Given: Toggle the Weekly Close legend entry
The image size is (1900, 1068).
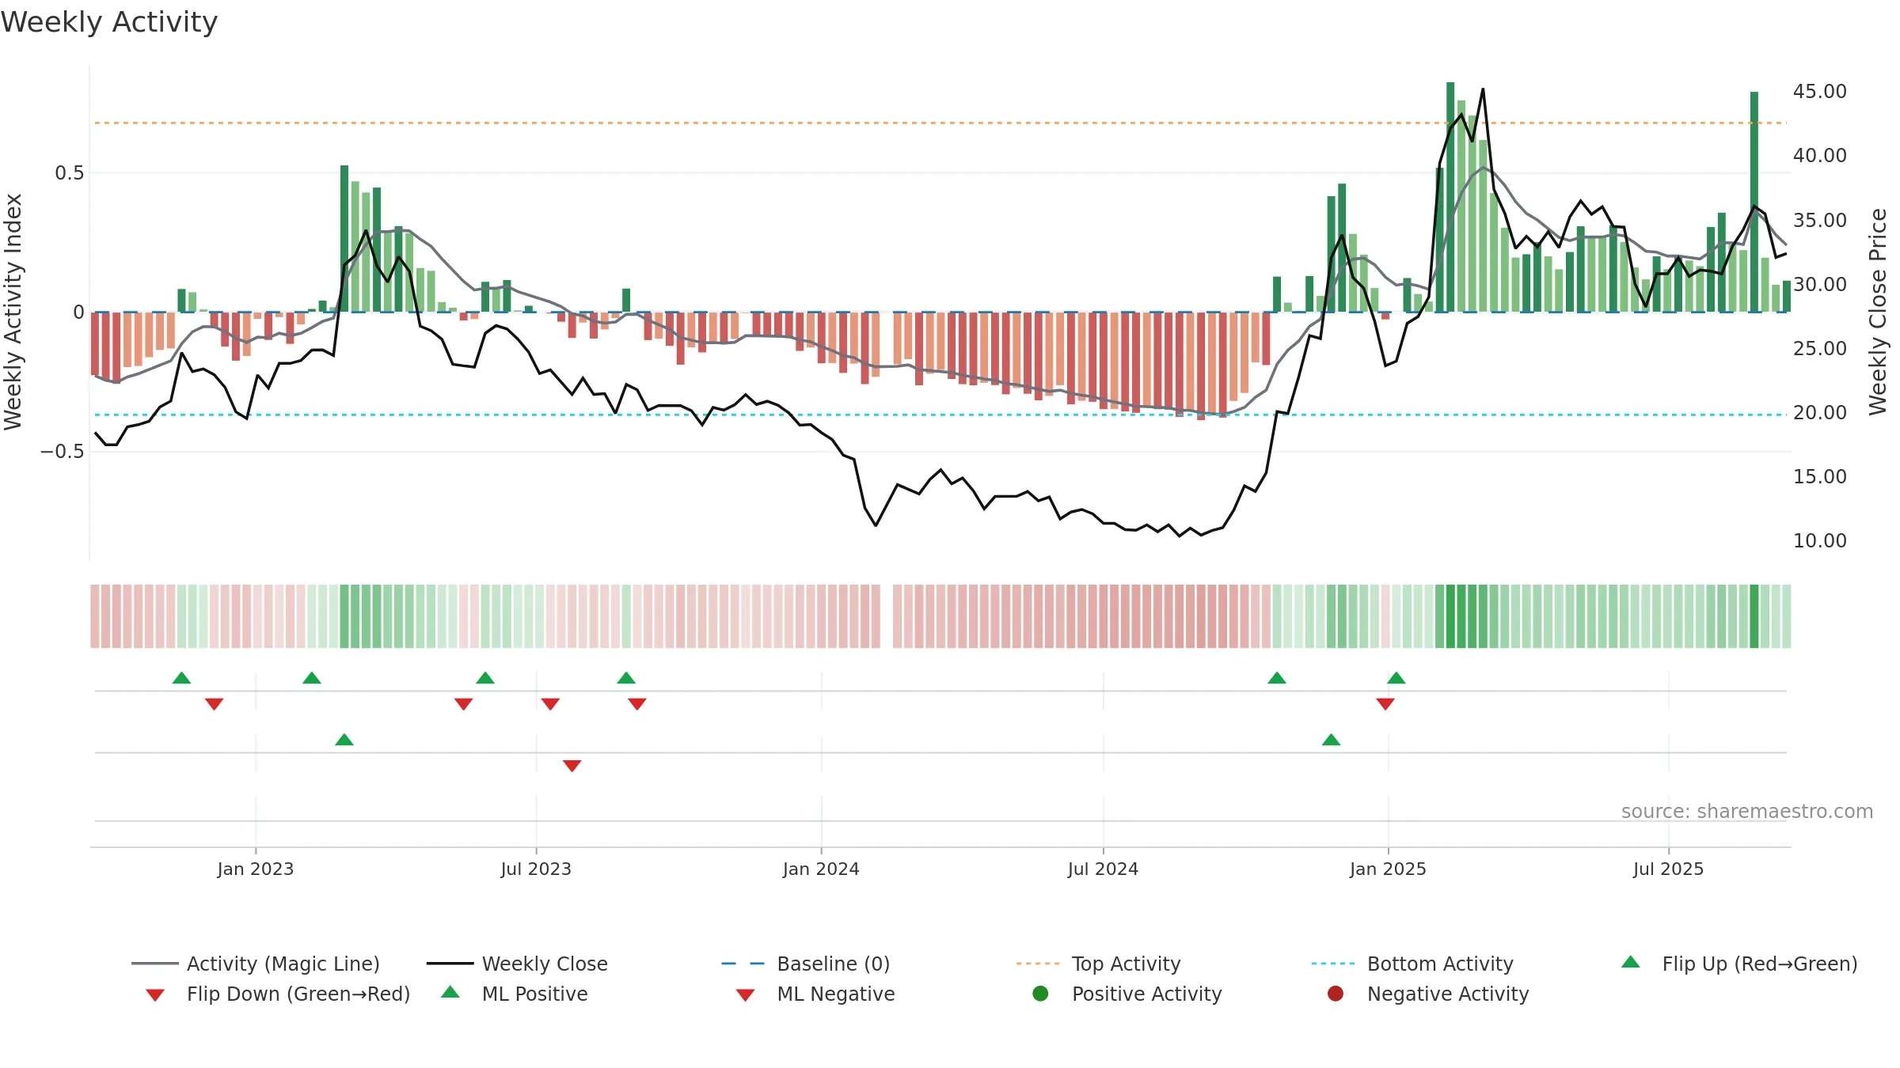Looking at the screenshot, I should [517, 964].
